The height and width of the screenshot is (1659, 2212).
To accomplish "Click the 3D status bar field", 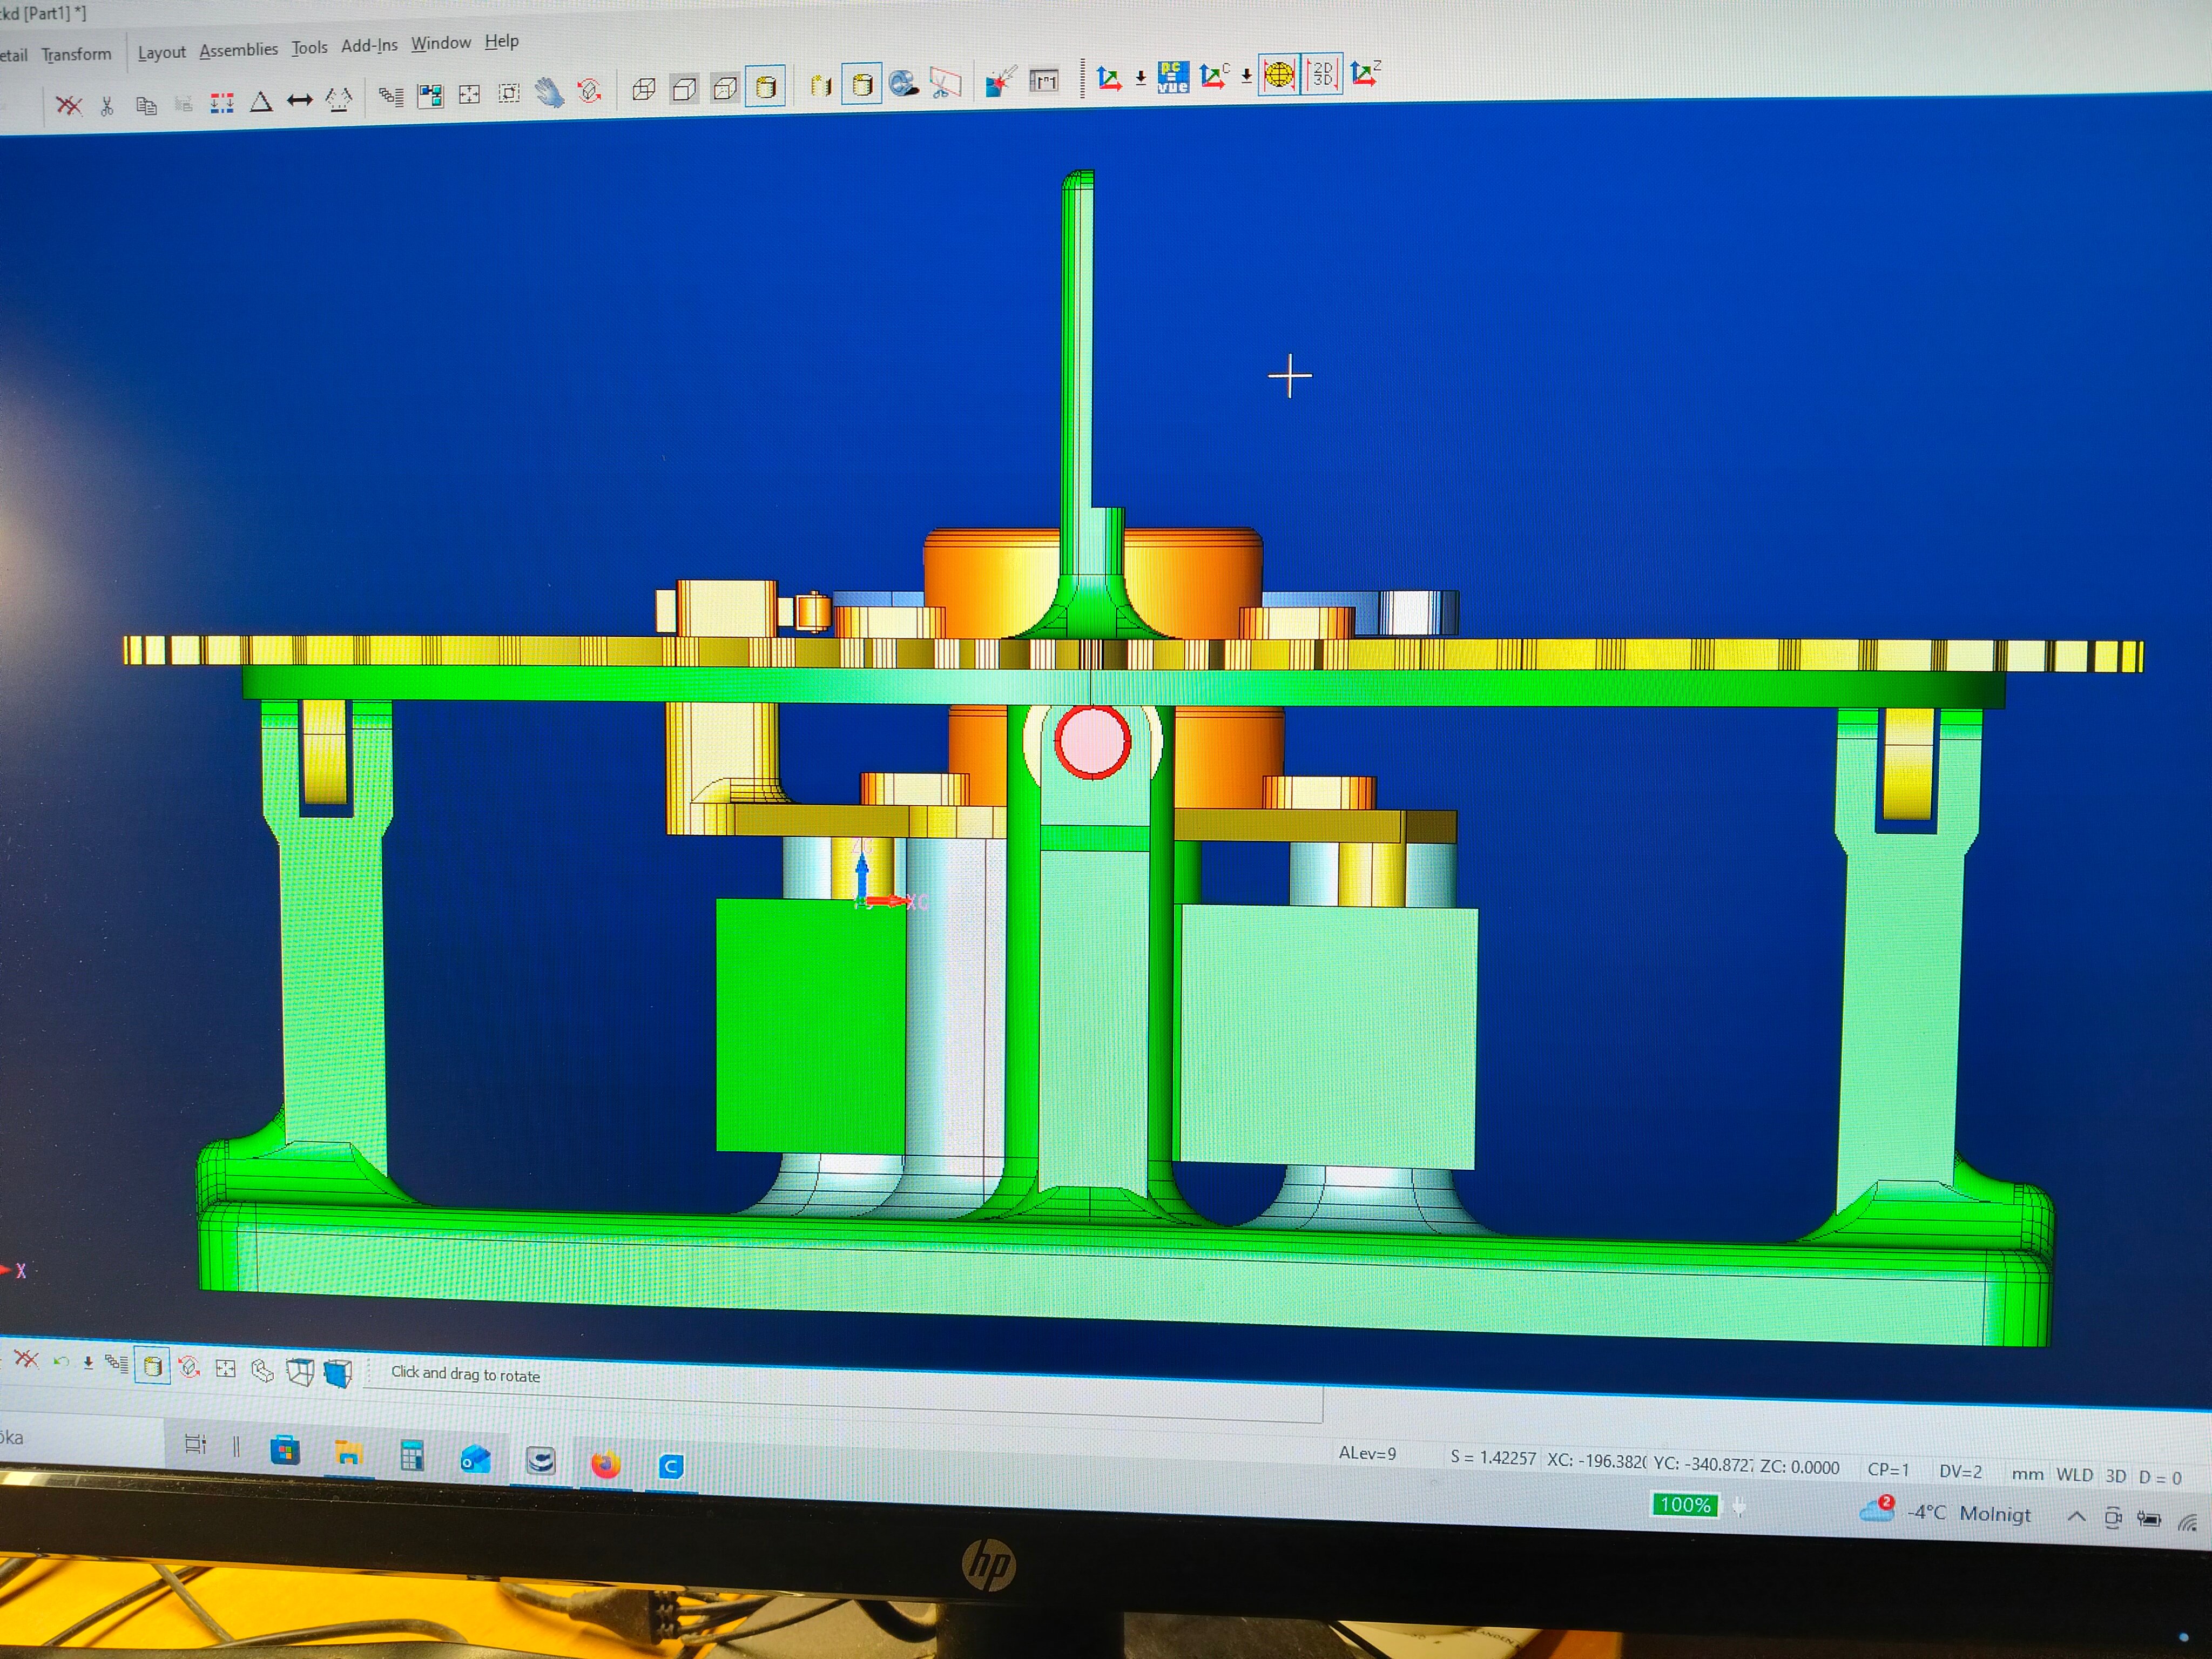I will point(2115,1476).
